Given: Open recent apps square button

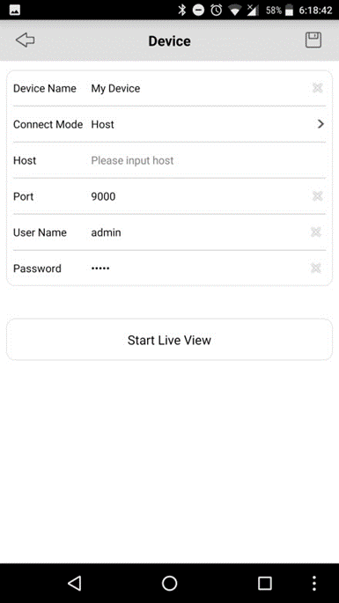Looking at the screenshot, I should point(265,583).
